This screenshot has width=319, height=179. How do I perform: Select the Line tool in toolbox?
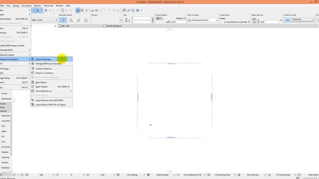3,142
